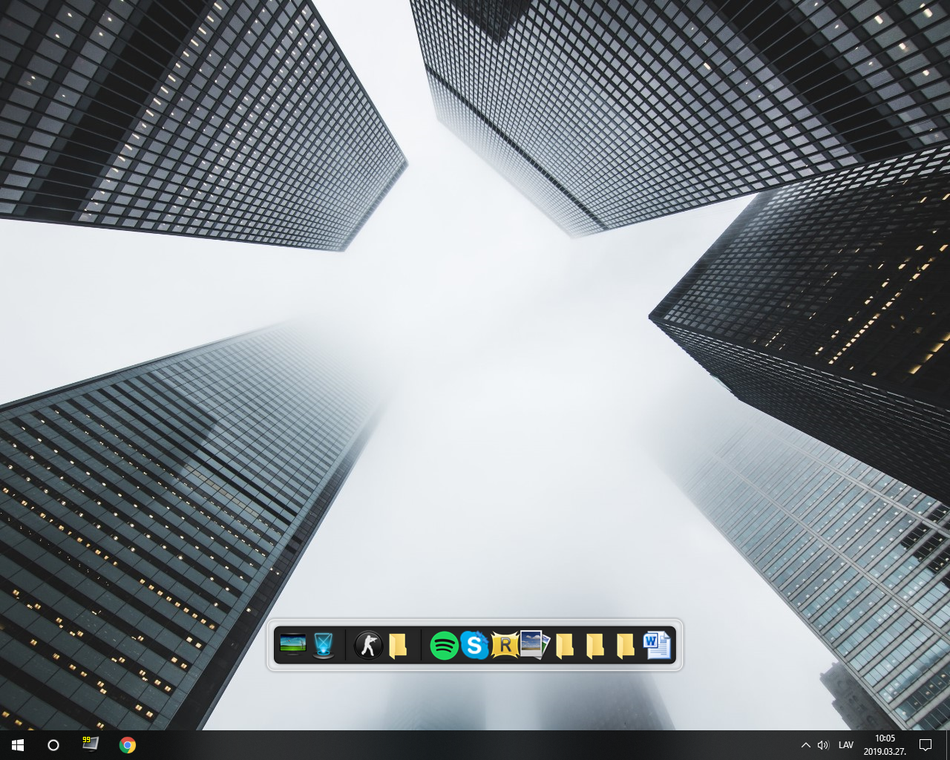Open the folder directly beside the photo stack icon
950x760 pixels.
565,645
